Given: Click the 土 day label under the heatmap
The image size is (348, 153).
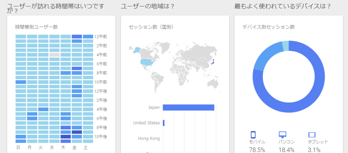Looking at the screenshot, I should (x=85, y=147).
